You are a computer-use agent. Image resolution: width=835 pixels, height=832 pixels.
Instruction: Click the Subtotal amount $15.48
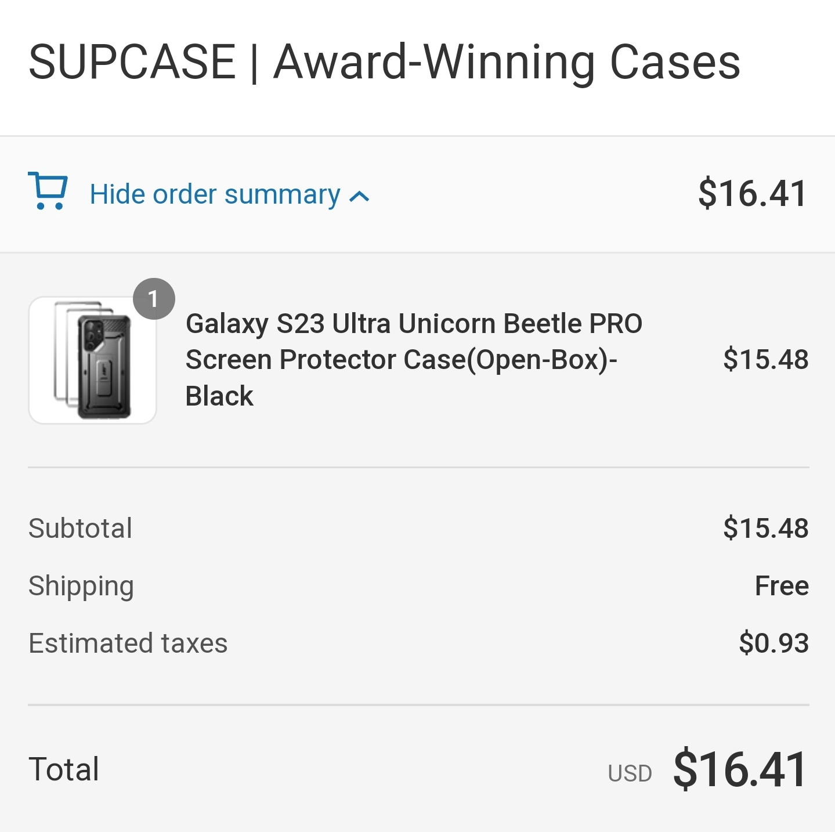tap(765, 529)
